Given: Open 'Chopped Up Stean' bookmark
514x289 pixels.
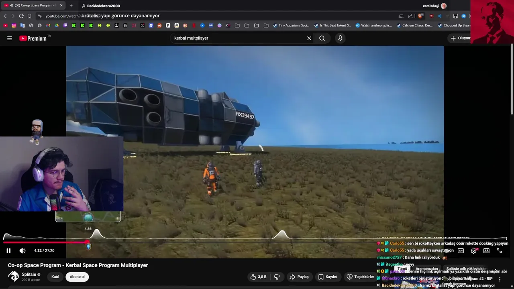Looking at the screenshot, I should [454, 25].
